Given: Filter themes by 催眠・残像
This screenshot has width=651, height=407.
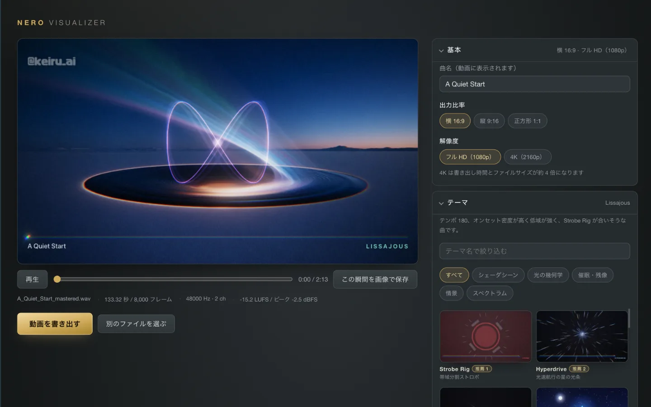Looking at the screenshot, I should tap(592, 275).
